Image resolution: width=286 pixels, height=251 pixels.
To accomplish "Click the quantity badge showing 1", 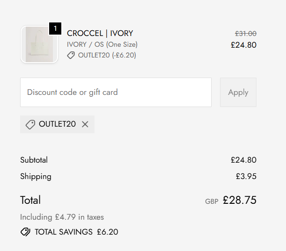I will point(55,29).
